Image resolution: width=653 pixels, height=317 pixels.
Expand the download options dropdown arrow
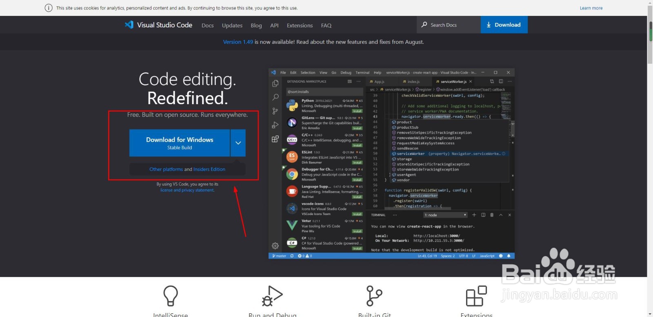point(238,143)
